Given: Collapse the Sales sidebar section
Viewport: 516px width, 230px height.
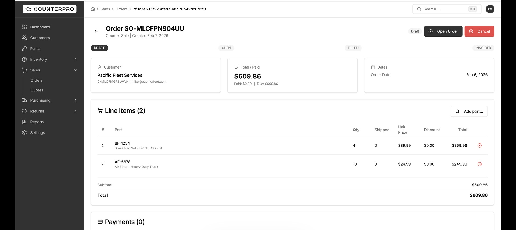Looking at the screenshot, I should click(x=76, y=70).
